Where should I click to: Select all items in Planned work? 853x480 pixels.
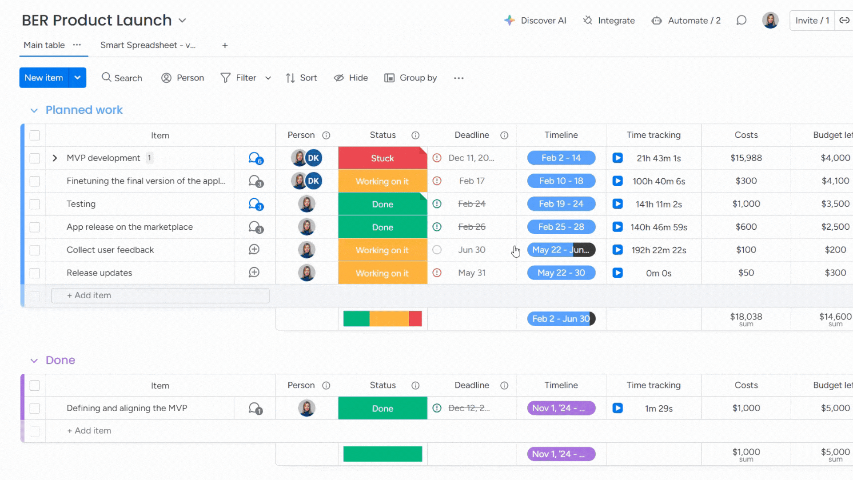point(35,136)
